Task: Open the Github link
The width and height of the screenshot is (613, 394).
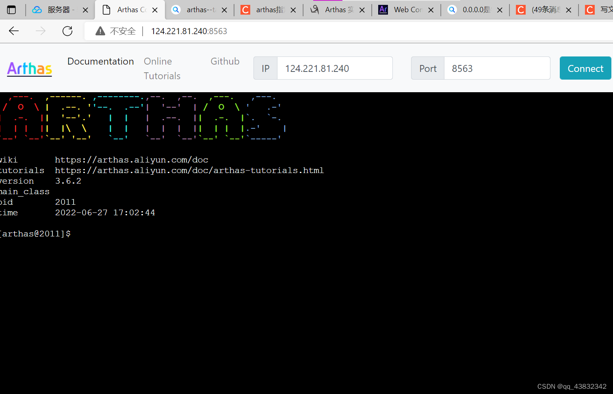Action: 225,61
